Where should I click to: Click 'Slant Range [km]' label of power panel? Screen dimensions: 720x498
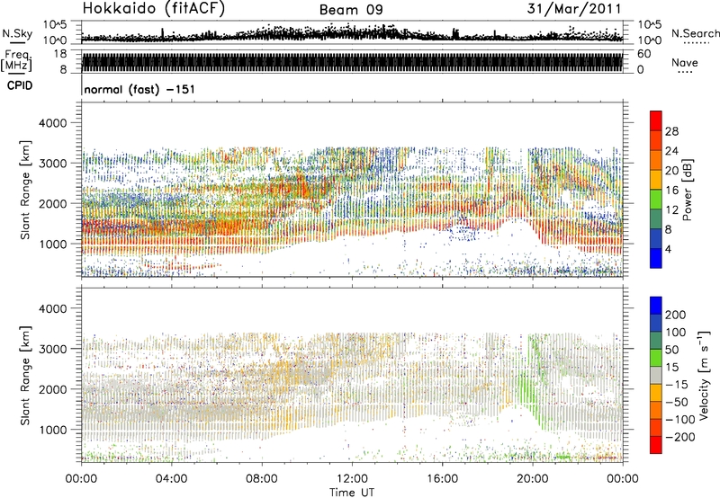pyautogui.click(x=25, y=190)
